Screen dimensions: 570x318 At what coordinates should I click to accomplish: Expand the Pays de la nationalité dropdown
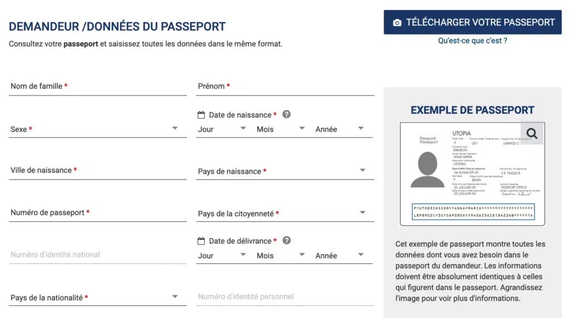tap(98, 297)
